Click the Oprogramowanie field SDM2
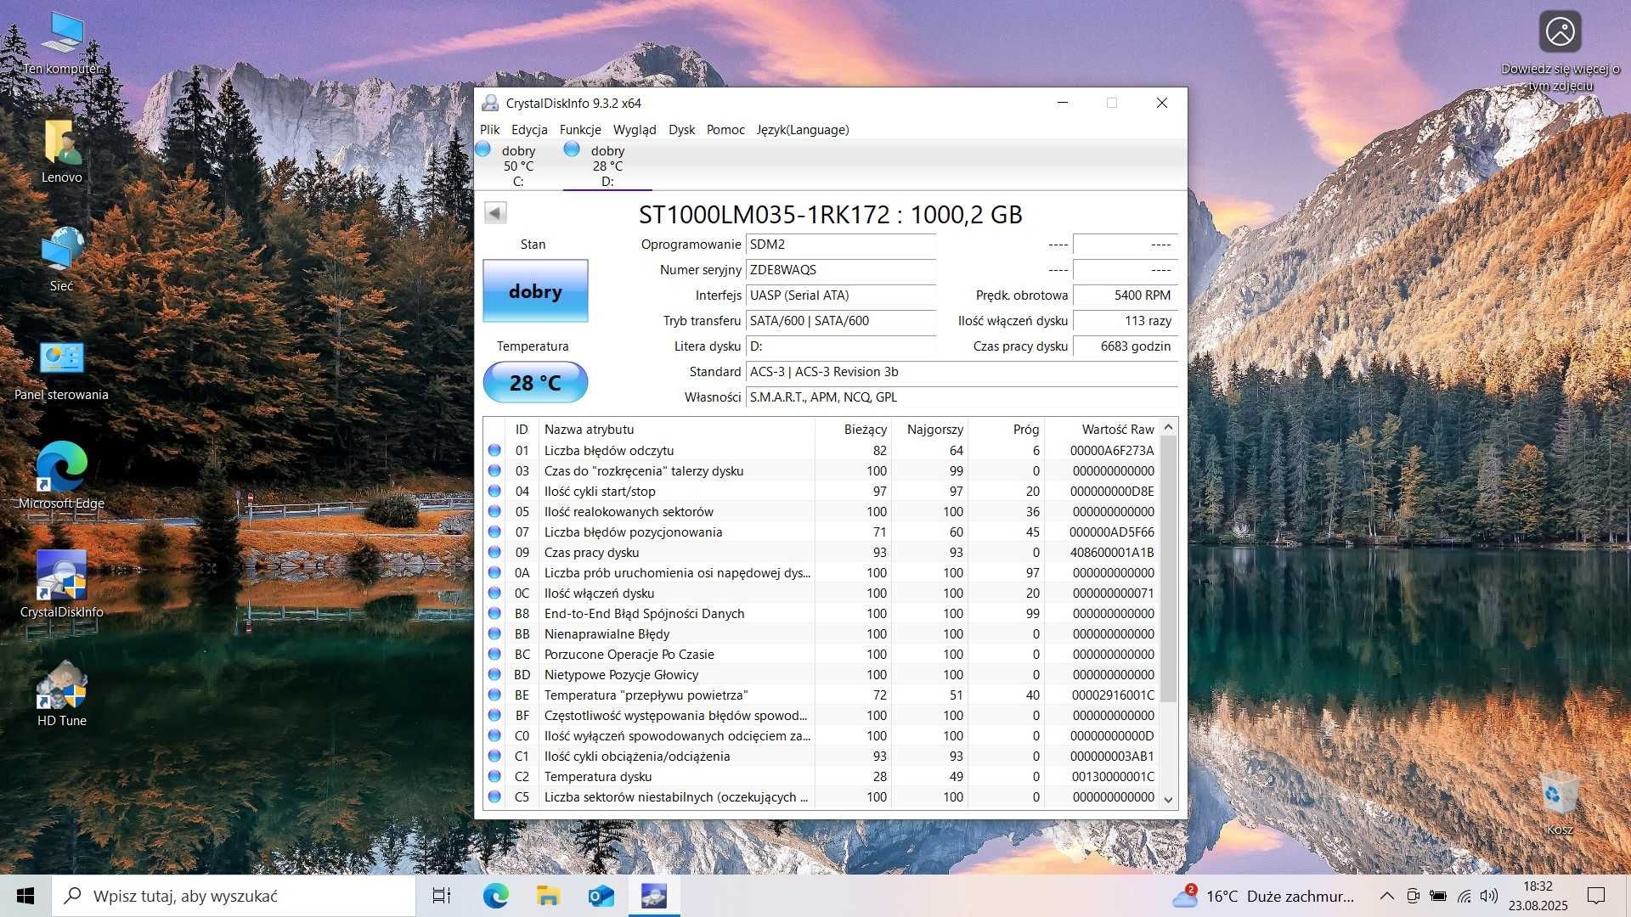Viewport: 1631px width, 917px height. coord(841,245)
